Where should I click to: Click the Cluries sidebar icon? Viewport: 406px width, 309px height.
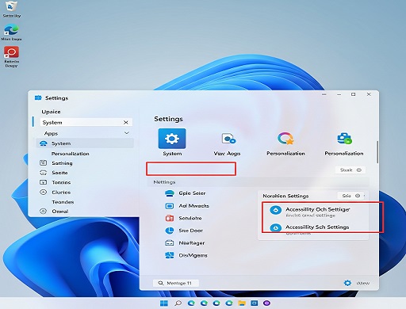click(x=43, y=192)
